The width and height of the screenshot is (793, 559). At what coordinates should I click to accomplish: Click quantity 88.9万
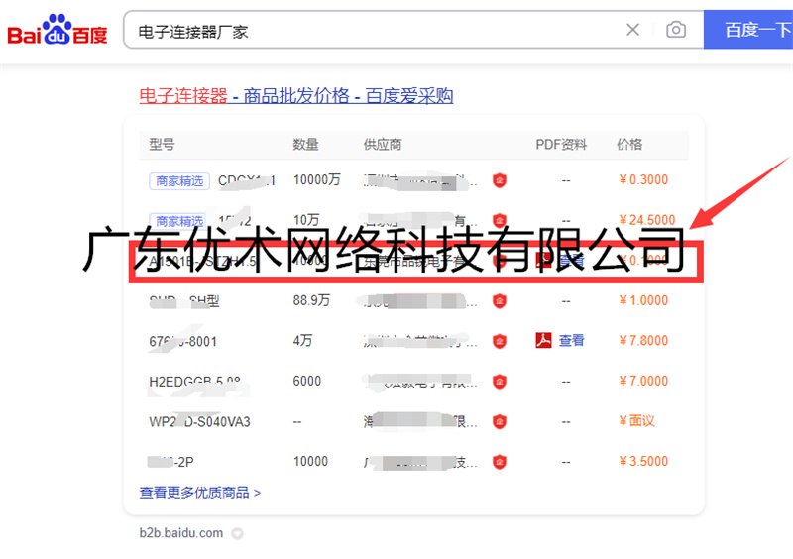pos(311,300)
